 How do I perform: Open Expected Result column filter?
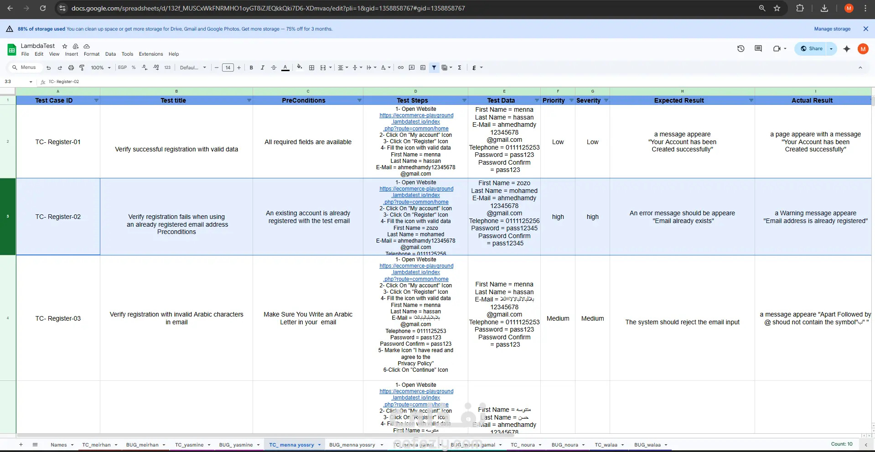(x=751, y=100)
